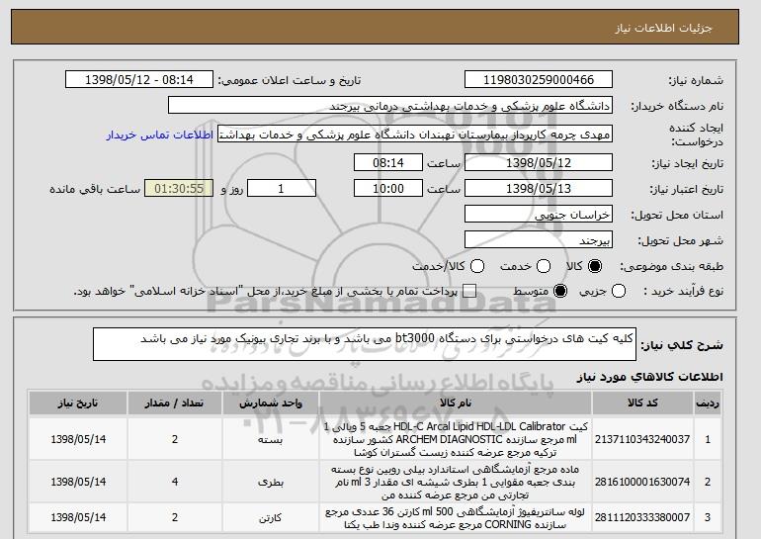Click the remaining days field showing 1

coord(282,189)
